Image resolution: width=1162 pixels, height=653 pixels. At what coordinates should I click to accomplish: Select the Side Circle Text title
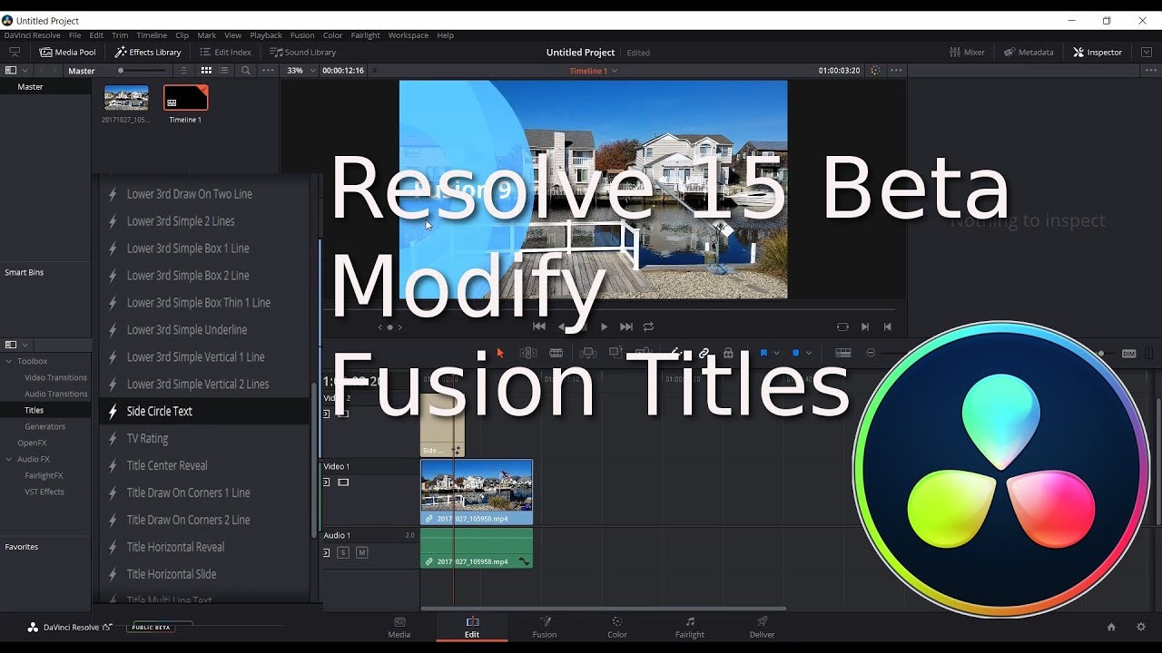(x=204, y=411)
